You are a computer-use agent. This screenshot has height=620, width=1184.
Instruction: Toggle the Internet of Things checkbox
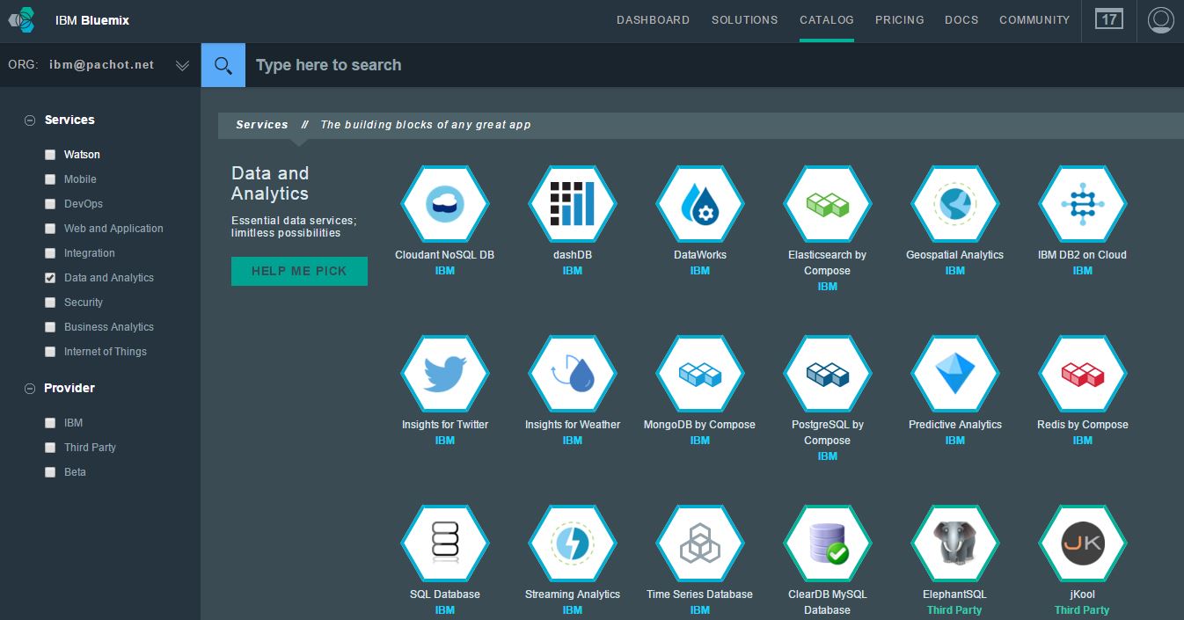coord(50,352)
